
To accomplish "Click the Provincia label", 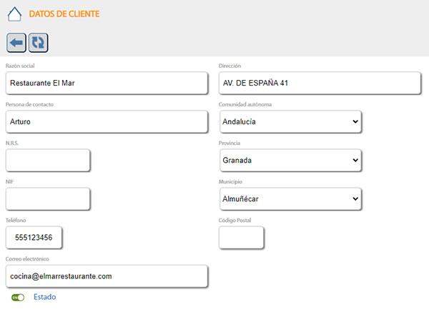I will click(x=230, y=143).
